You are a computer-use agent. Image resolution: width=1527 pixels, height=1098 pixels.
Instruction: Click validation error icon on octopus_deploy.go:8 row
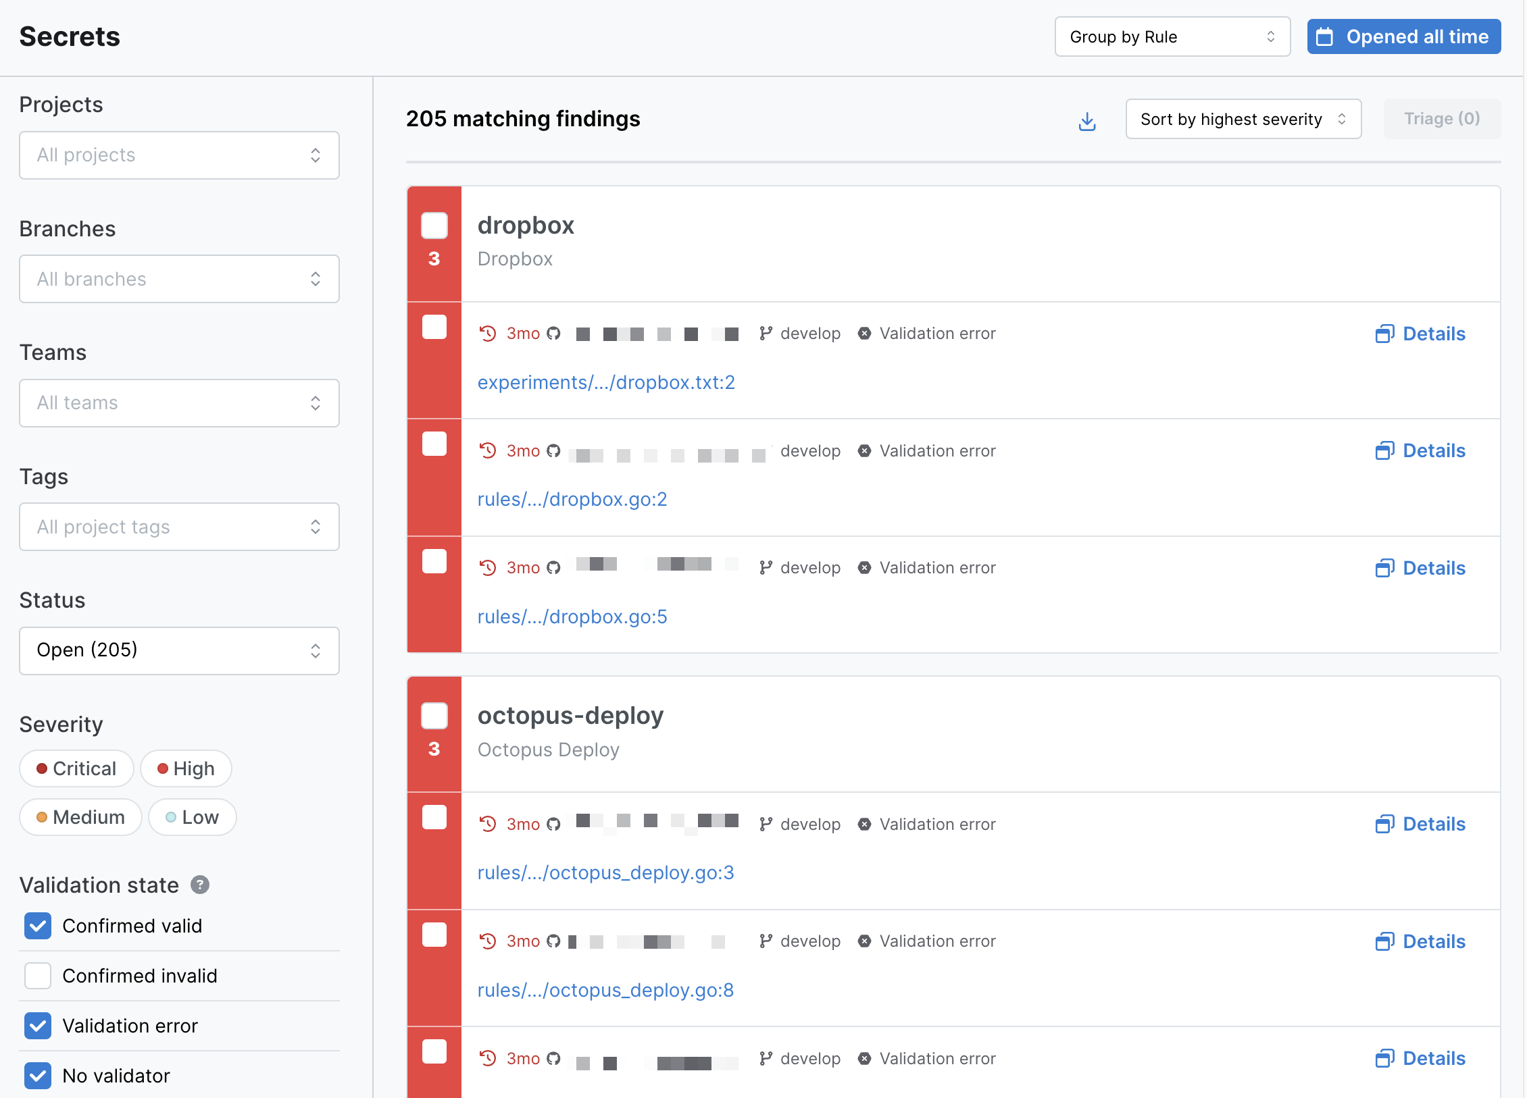pos(864,941)
